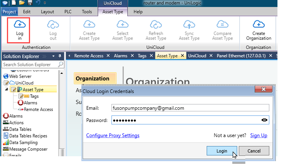The height and width of the screenshot is (164, 286).
Task: Switch to Tags document tab
Action: coord(142,56)
